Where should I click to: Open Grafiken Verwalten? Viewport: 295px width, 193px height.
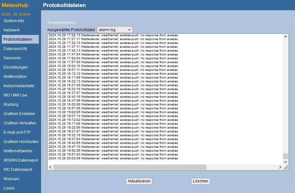[x=20, y=123]
